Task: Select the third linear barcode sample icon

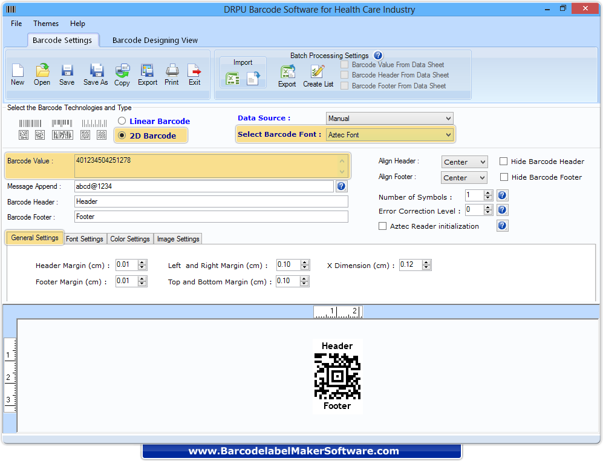Action: tap(94, 123)
